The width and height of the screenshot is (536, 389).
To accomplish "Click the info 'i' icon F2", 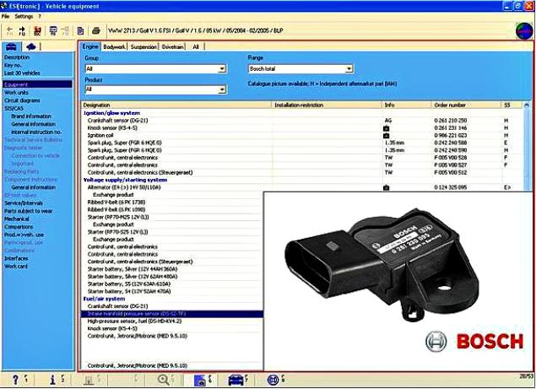I will tap(52, 380).
